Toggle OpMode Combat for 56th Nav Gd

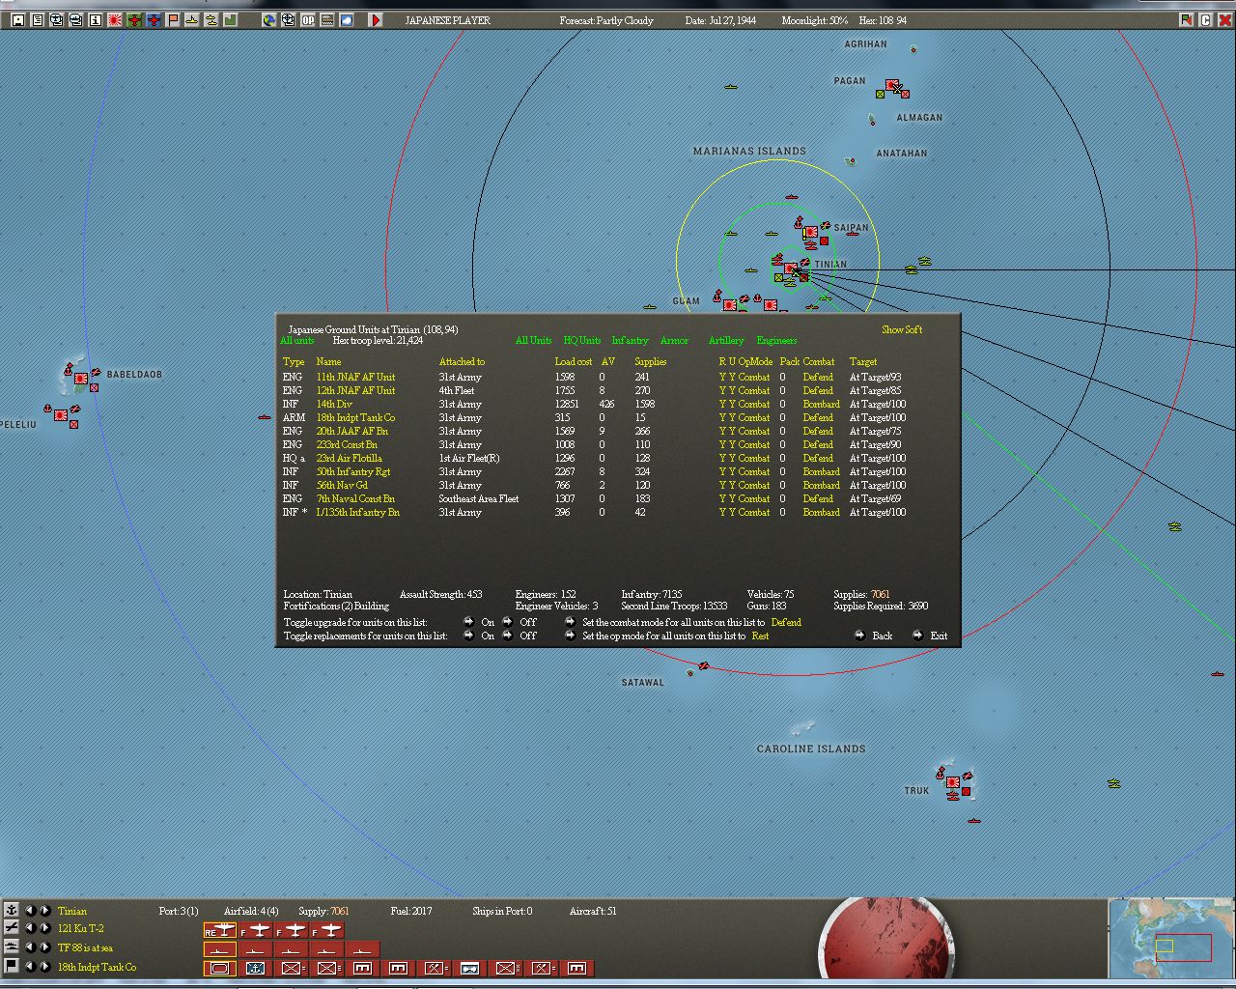point(754,485)
